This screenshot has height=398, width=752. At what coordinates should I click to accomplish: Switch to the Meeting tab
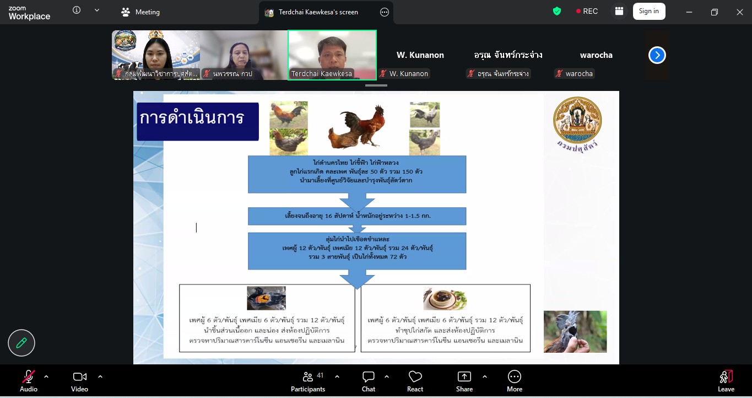140,12
